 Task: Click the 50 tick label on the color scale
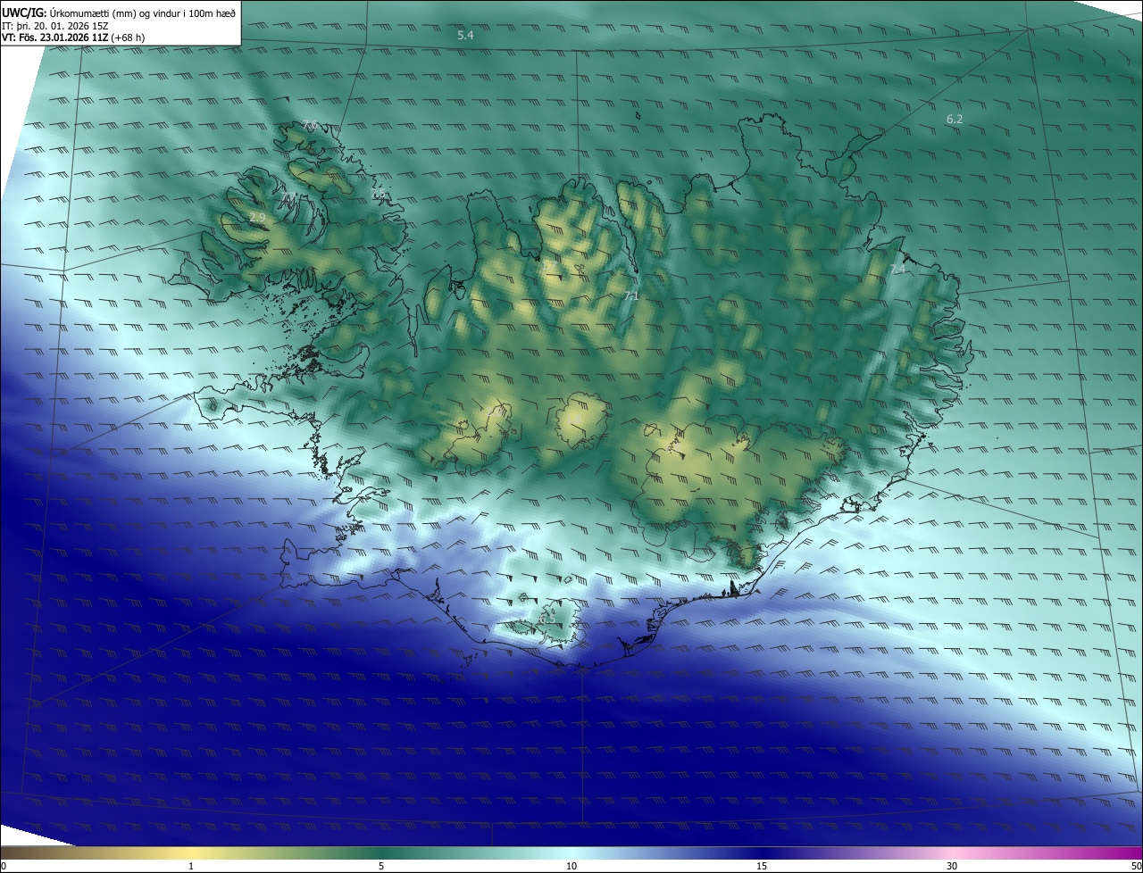(1135, 866)
